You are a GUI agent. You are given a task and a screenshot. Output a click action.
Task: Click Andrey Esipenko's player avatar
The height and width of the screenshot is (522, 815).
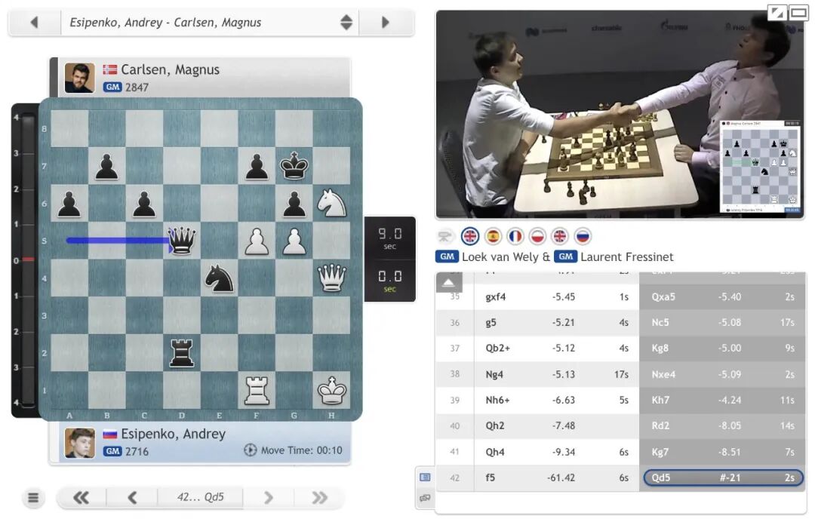pos(79,443)
